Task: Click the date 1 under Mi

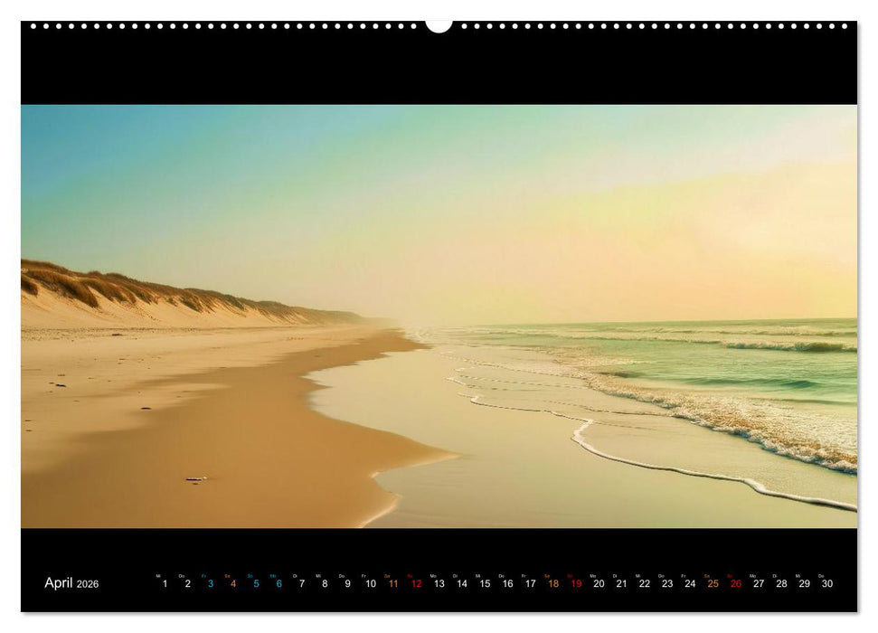Action: (x=165, y=584)
